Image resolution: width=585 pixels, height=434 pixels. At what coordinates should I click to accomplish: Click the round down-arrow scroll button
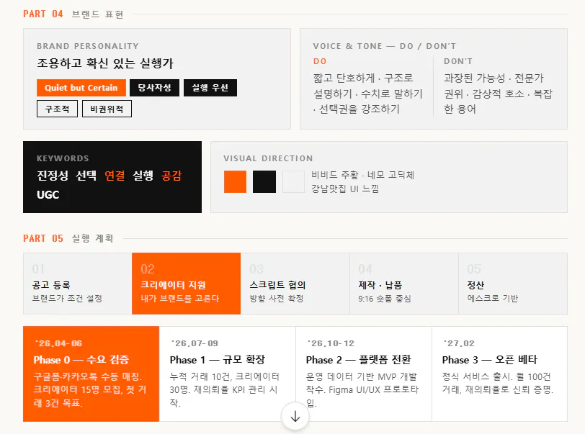(x=295, y=417)
